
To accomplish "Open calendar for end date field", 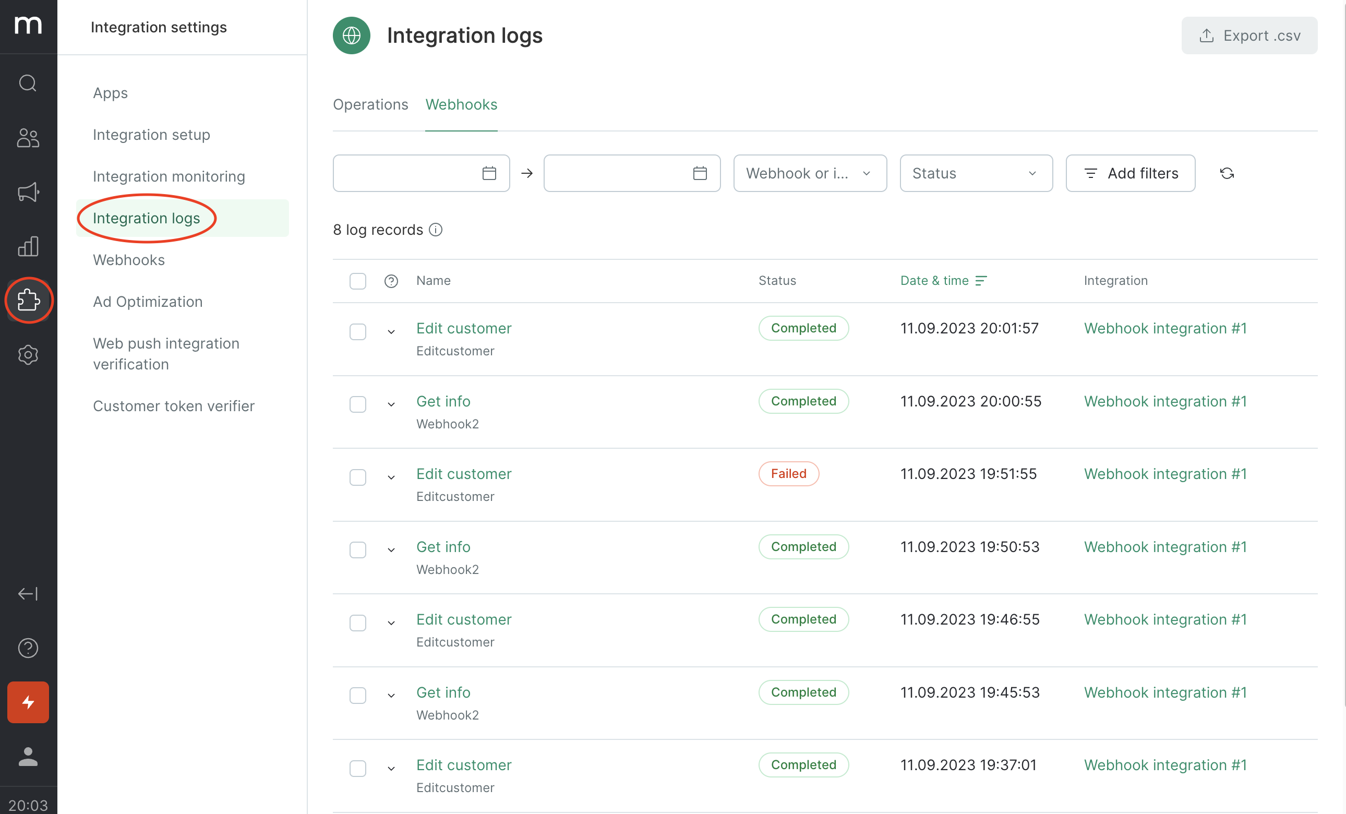I will (700, 173).
